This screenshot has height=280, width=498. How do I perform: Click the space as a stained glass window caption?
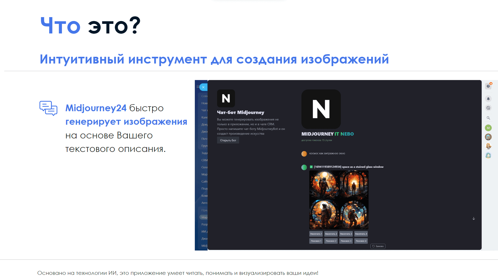(x=363, y=167)
